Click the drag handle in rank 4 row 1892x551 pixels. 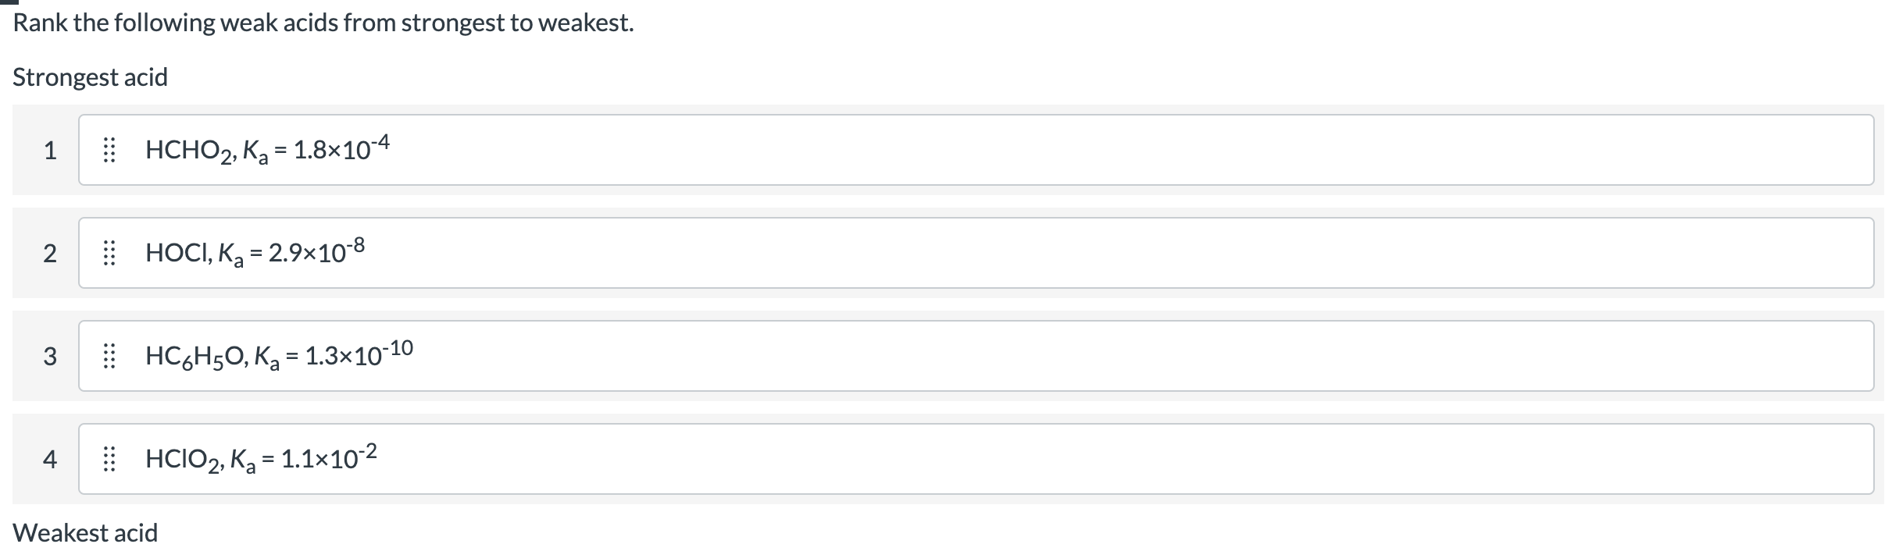pyautogui.click(x=112, y=460)
